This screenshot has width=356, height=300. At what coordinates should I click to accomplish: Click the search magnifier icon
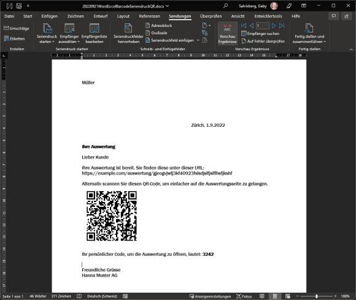click(x=225, y=6)
